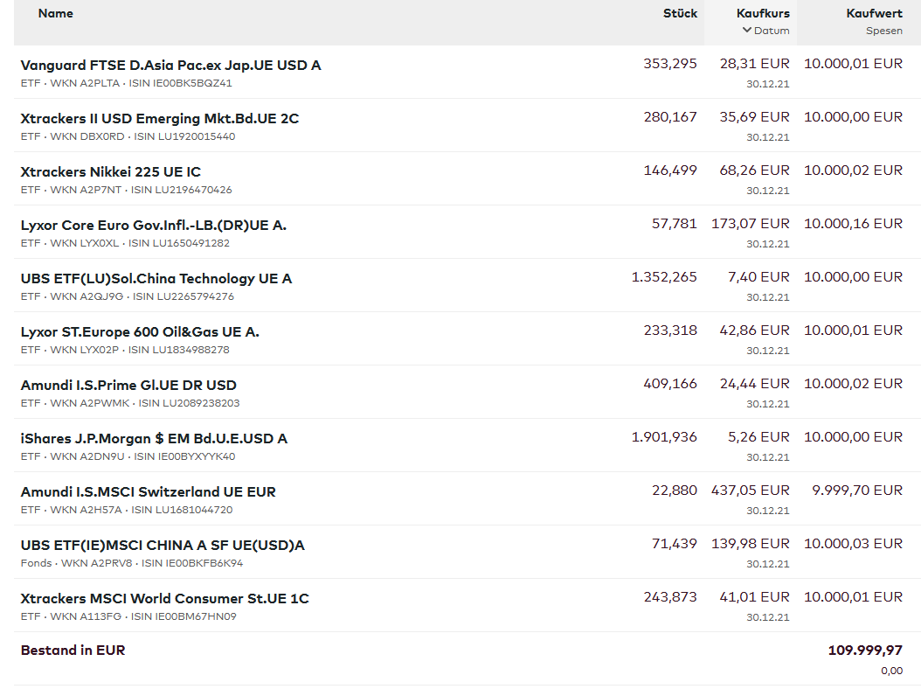Click the chevron next to Datum
The height and width of the screenshot is (689, 921).
tap(747, 31)
